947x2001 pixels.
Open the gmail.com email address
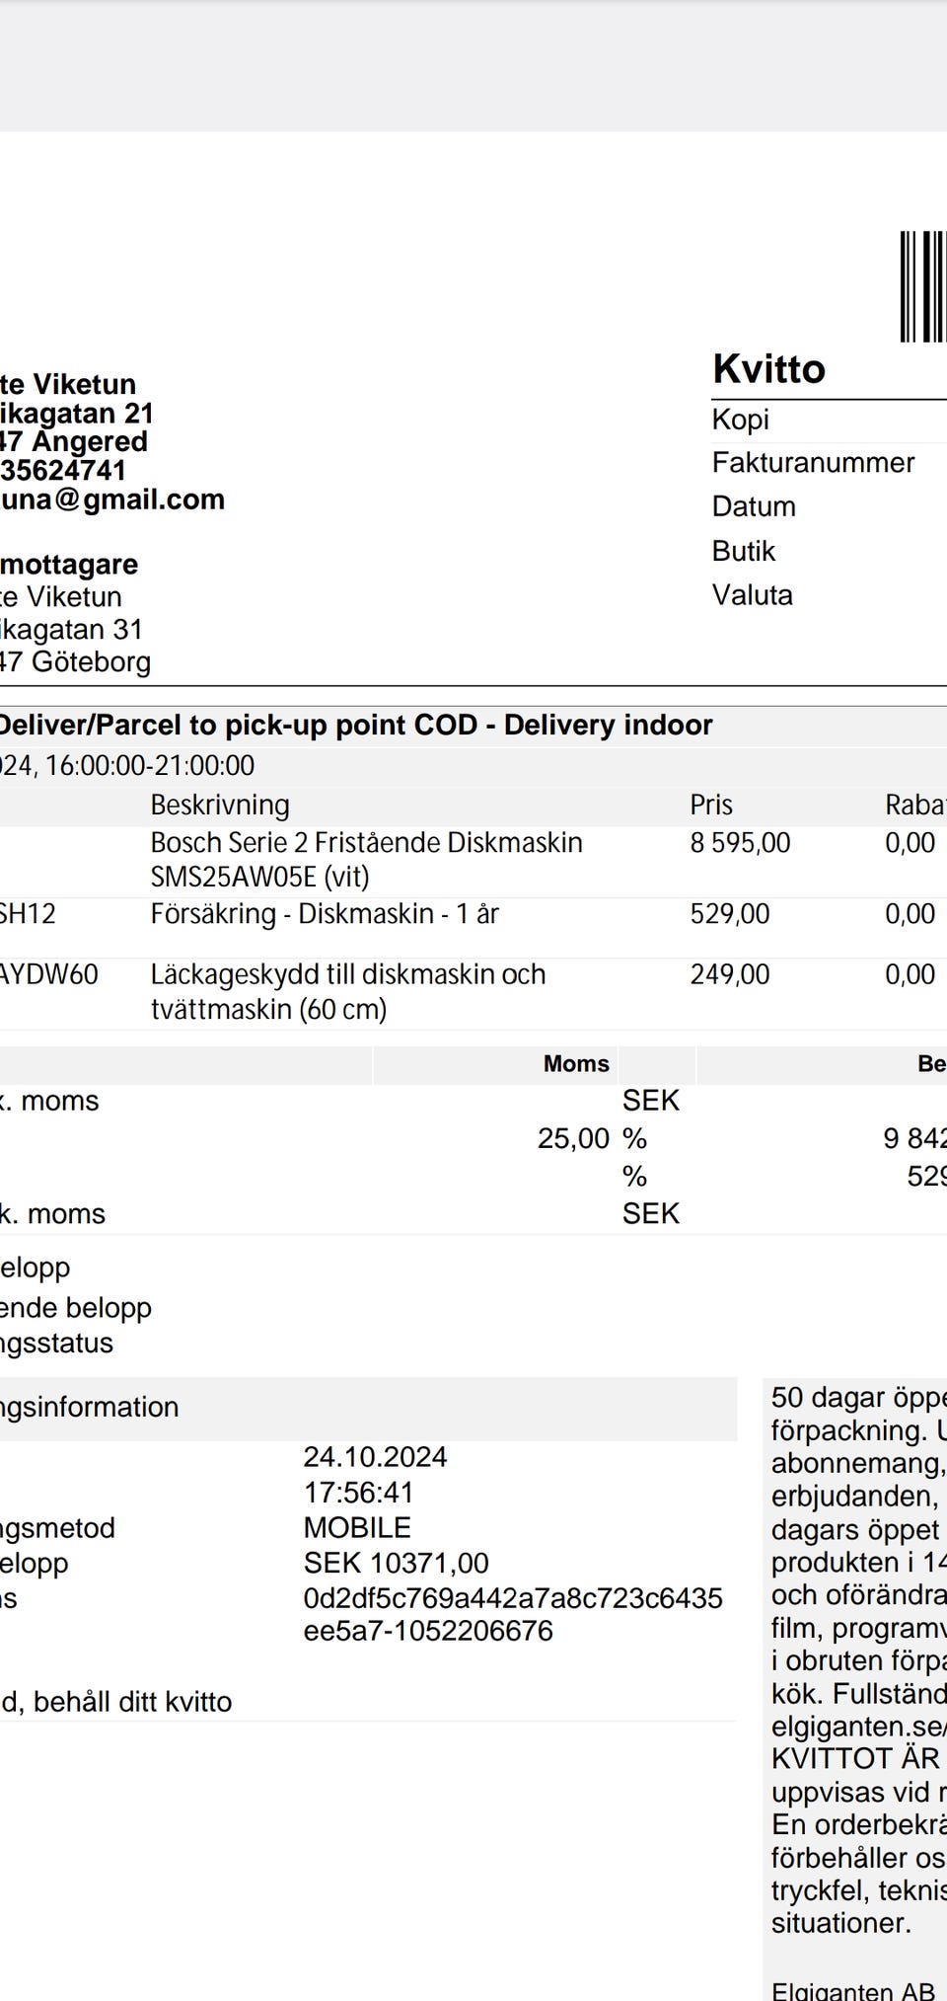(113, 500)
